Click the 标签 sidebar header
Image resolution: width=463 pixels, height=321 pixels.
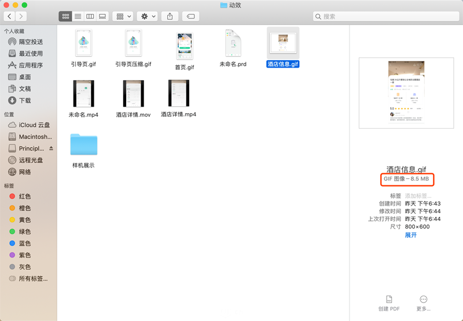[x=9, y=185]
